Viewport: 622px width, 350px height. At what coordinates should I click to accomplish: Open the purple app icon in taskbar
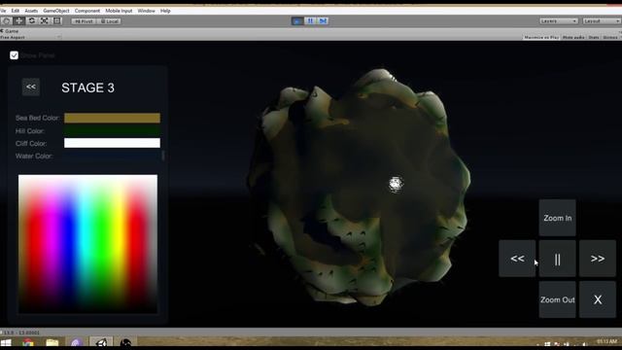(x=76, y=343)
